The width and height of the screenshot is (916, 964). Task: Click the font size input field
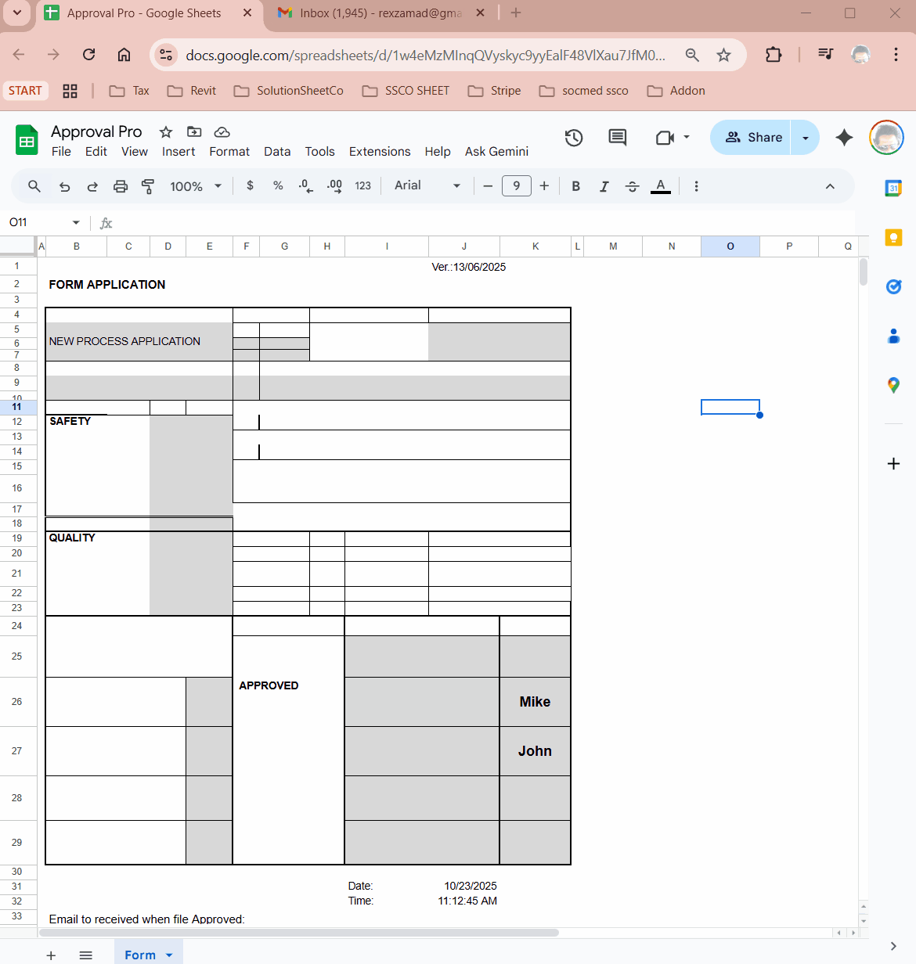click(x=516, y=186)
